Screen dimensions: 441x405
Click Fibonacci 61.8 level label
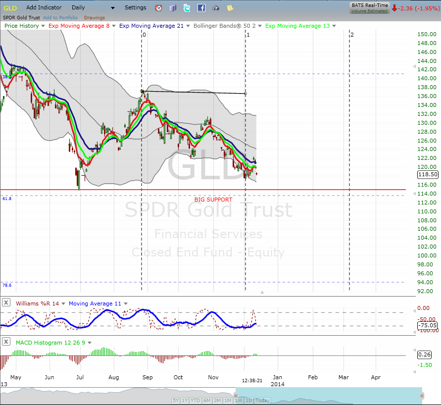[x=7, y=199]
